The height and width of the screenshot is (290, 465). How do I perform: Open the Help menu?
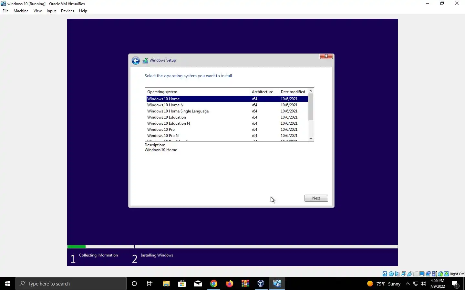click(x=83, y=11)
